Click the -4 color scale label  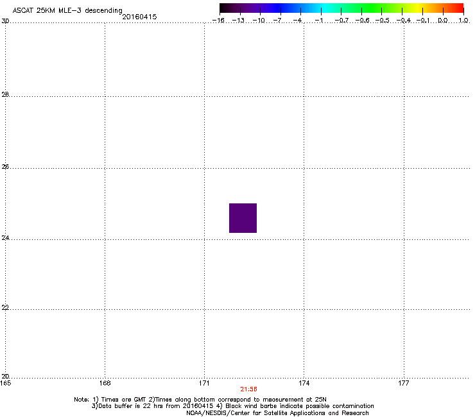click(x=297, y=21)
